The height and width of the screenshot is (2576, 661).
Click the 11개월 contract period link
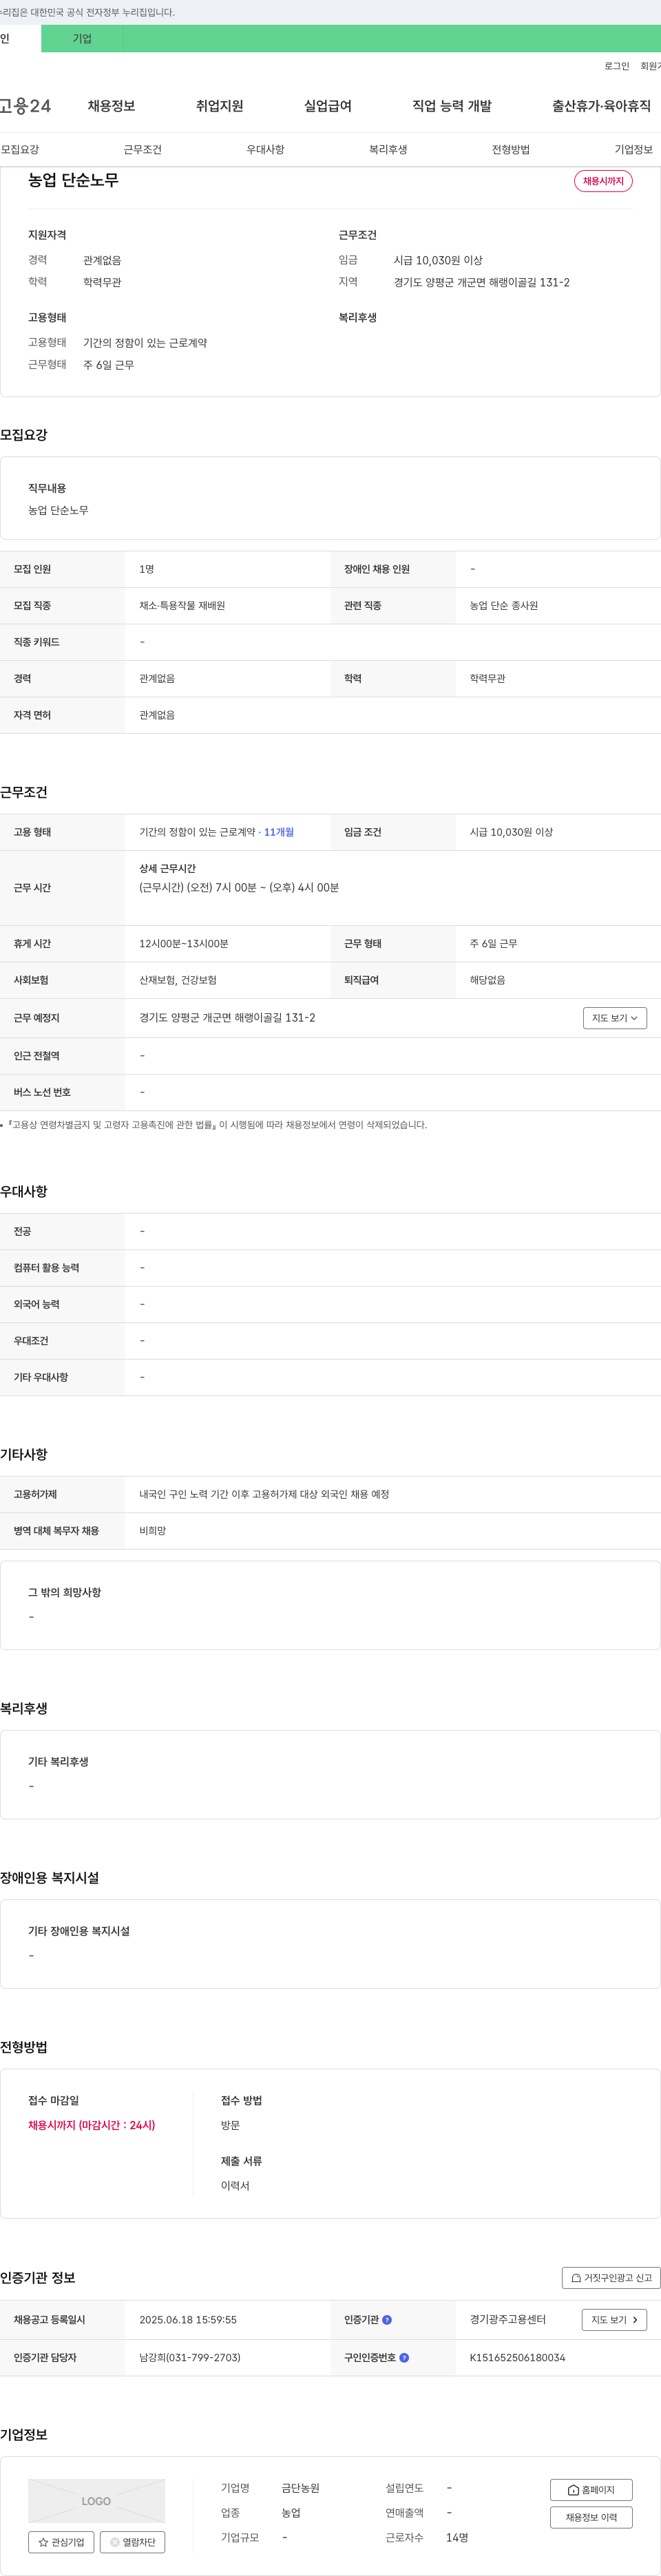coord(279,832)
